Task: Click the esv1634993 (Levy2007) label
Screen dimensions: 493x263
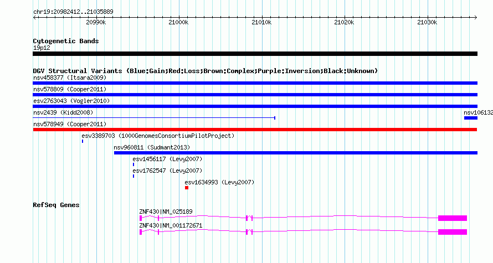Action: (219, 182)
